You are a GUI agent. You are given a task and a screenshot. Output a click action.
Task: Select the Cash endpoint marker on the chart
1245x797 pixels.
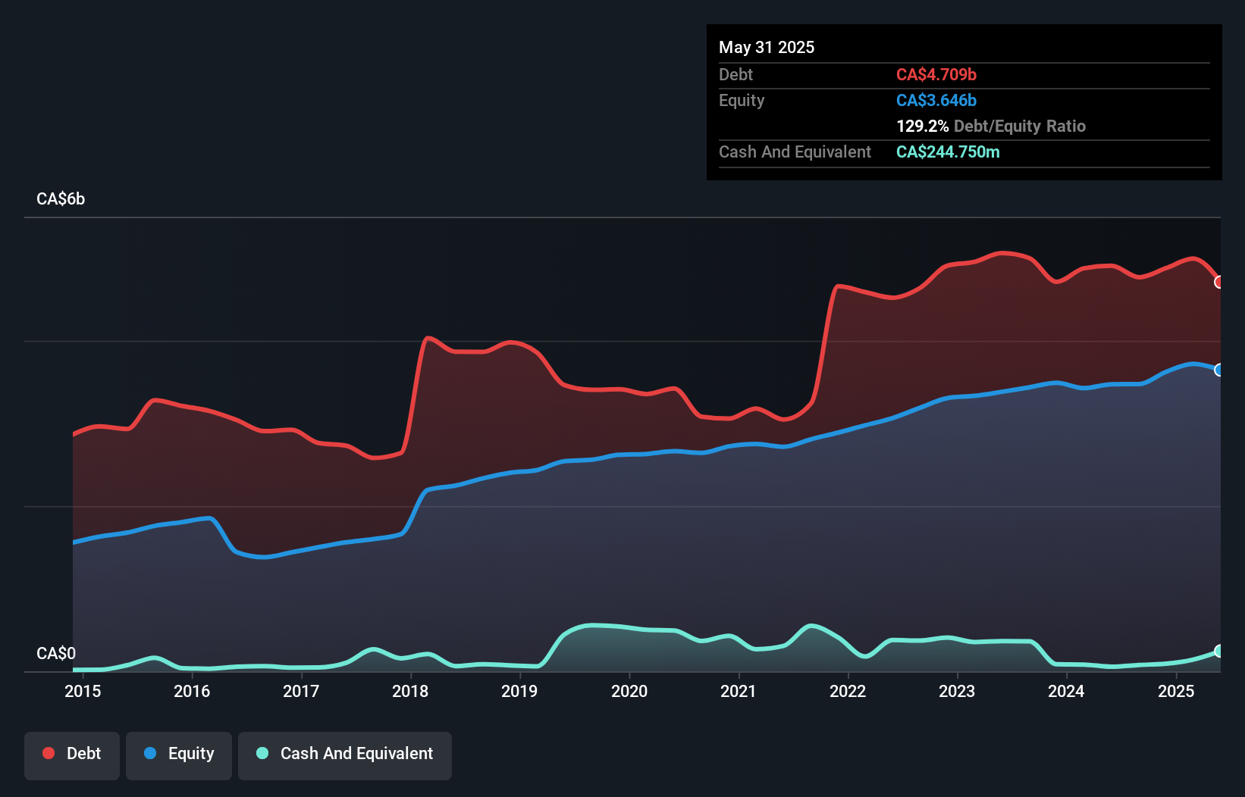[x=1218, y=650]
